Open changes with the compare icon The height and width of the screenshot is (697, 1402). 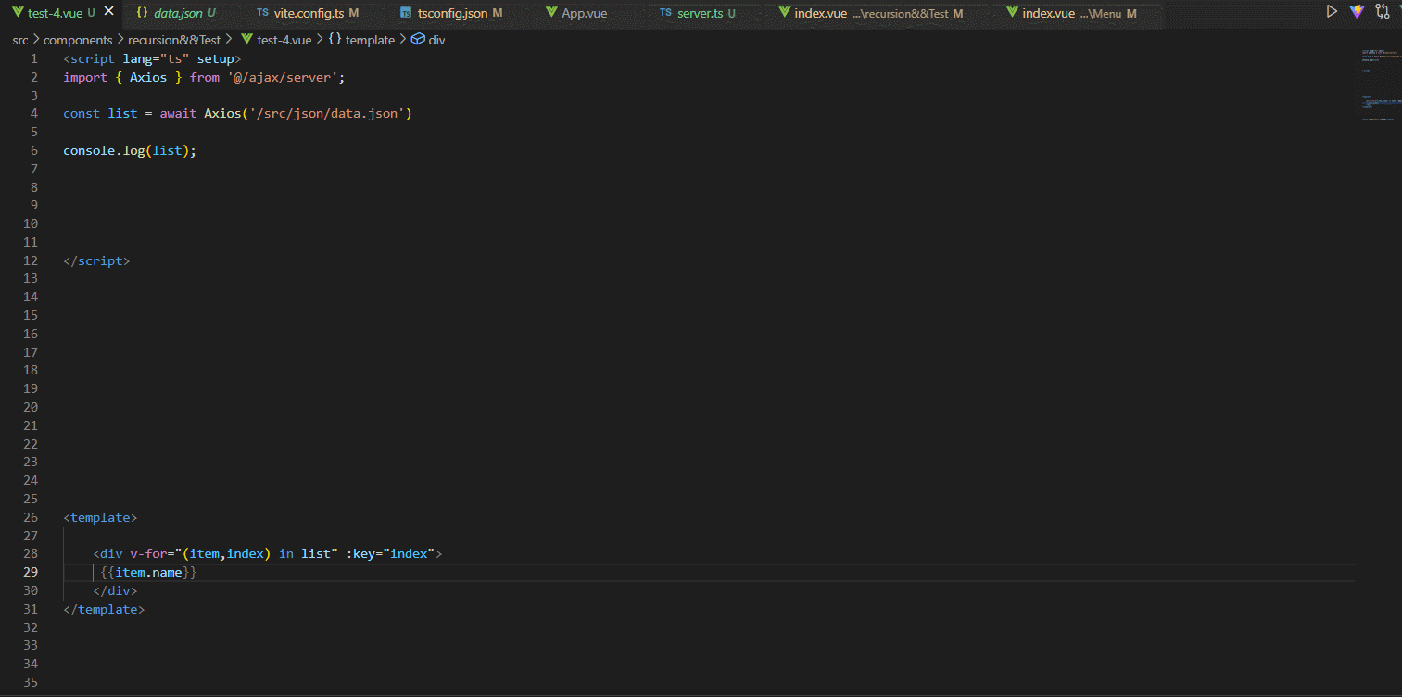1383,12
